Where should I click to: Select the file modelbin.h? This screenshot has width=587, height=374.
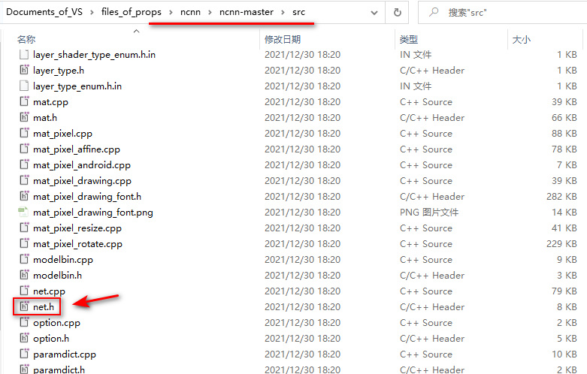pos(57,276)
